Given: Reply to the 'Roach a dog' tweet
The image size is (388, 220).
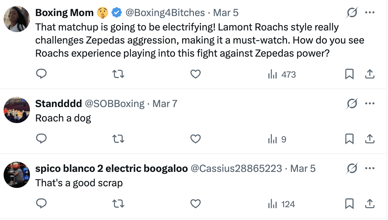Looking at the screenshot, I should (x=41, y=139).
